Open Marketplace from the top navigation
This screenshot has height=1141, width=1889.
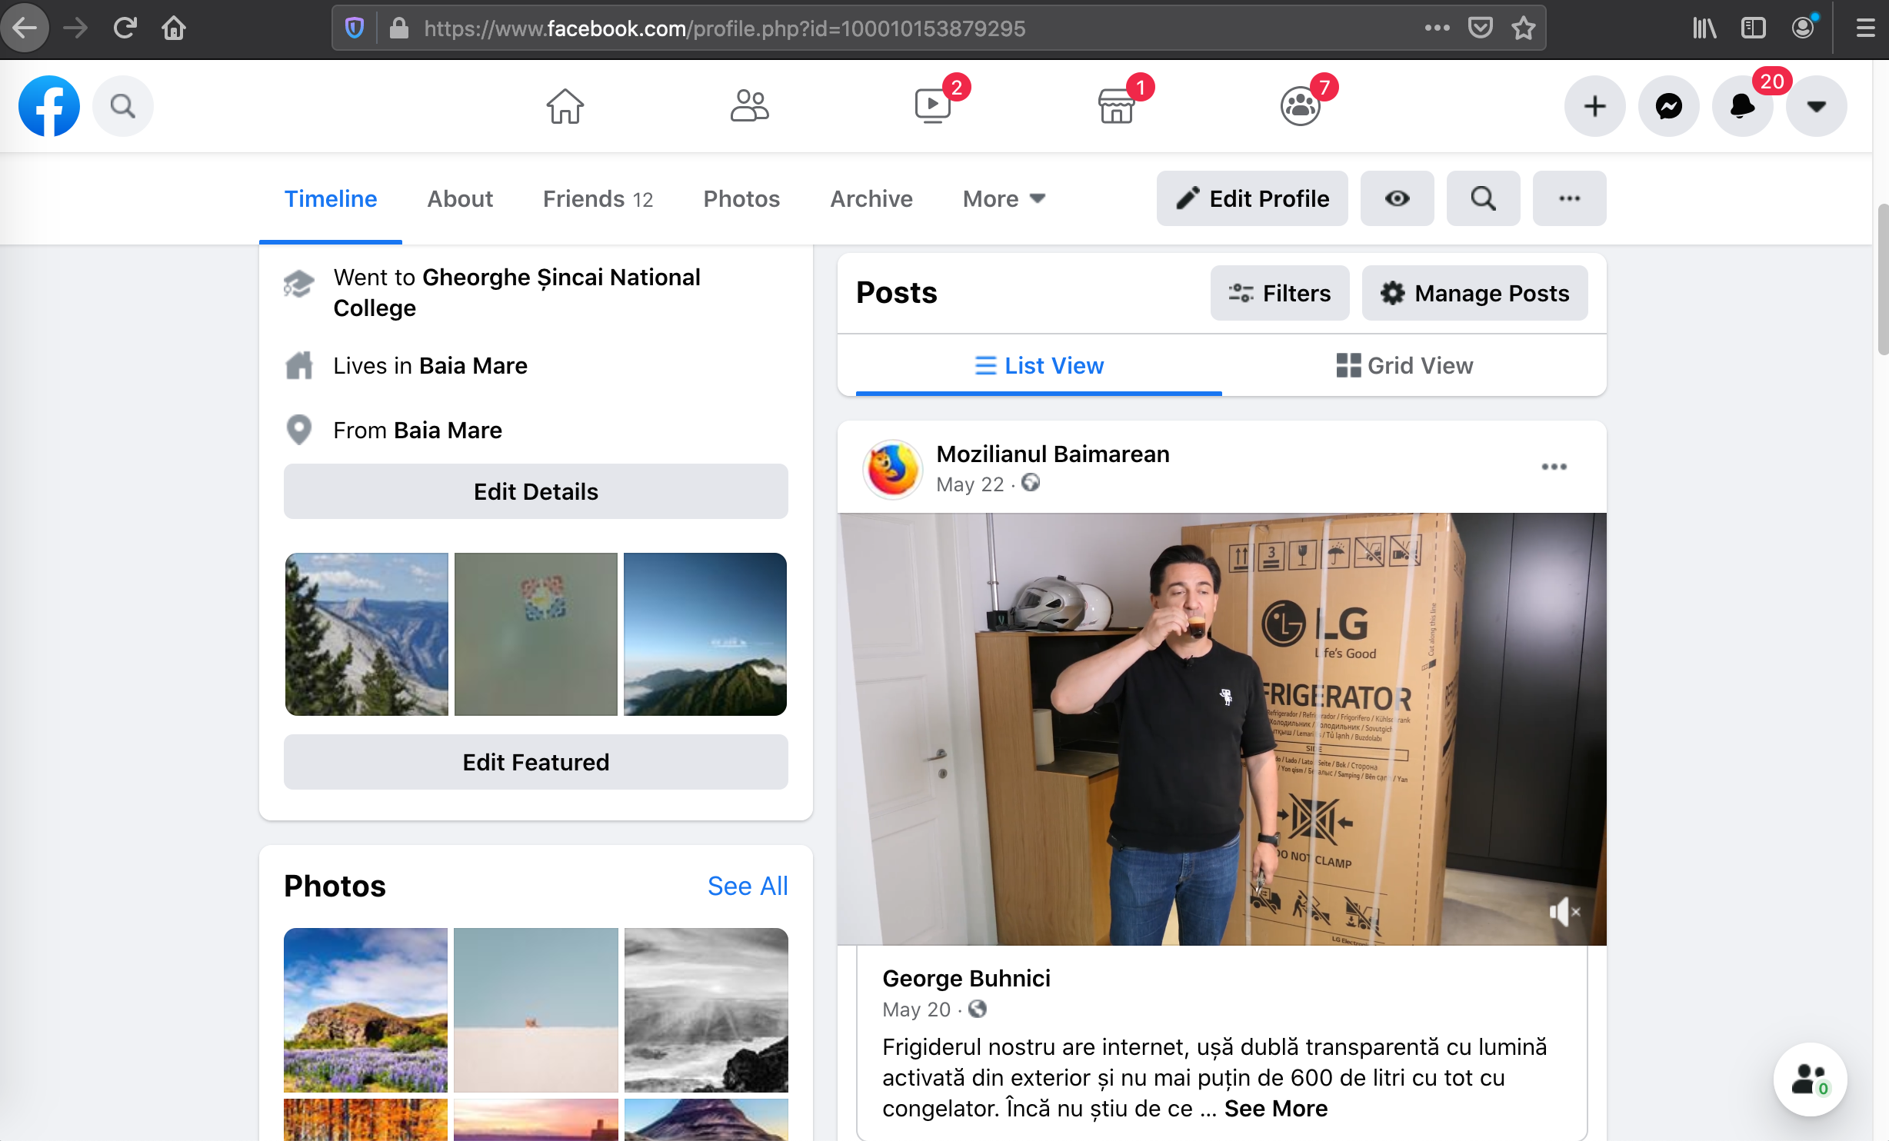1117,106
